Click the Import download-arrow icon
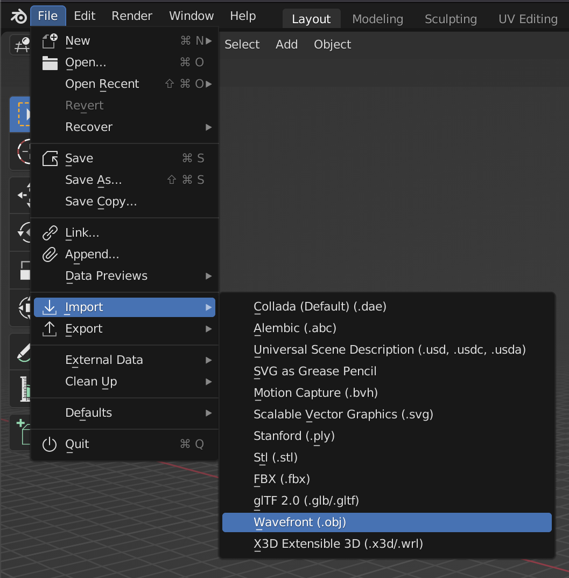The width and height of the screenshot is (569, 578). click(50, 307)
